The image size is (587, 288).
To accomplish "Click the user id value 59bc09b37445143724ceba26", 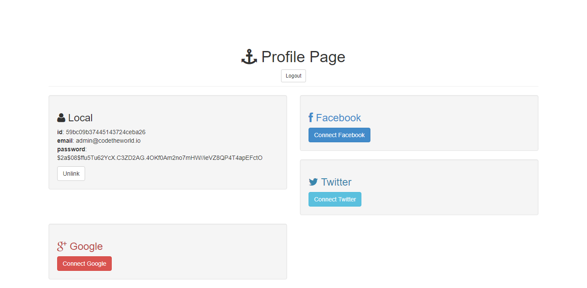I will point(106,132).
